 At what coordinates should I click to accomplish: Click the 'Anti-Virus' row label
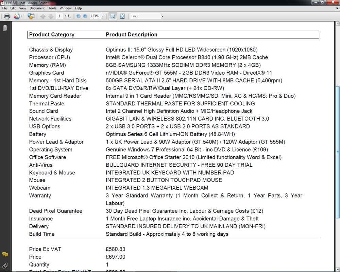41,165
